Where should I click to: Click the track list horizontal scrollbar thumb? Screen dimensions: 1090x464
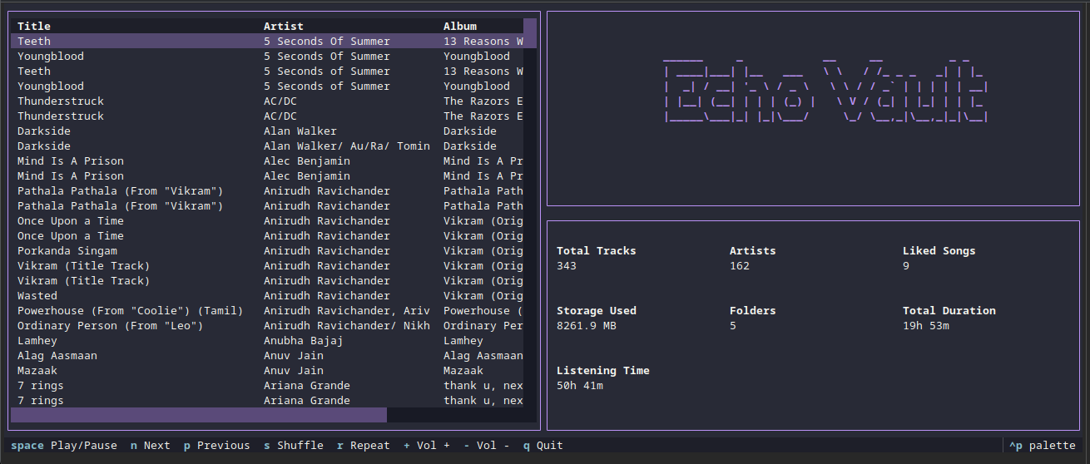[199, 415]
